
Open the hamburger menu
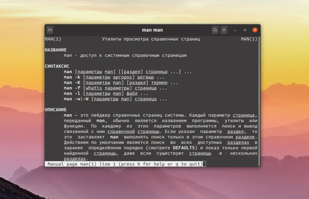tap(224, 30)
